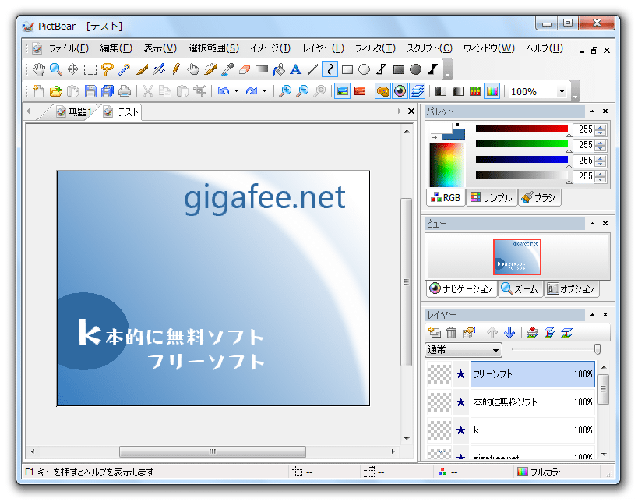Open a file from folder

(56, 91)
